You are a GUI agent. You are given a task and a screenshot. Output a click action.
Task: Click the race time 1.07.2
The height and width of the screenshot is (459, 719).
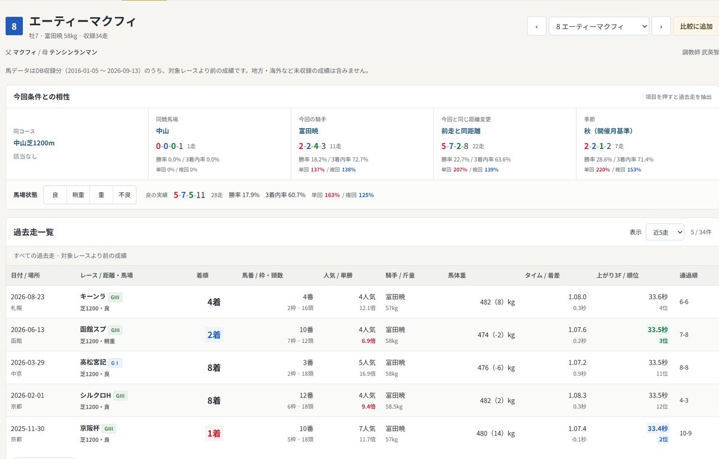576,363
